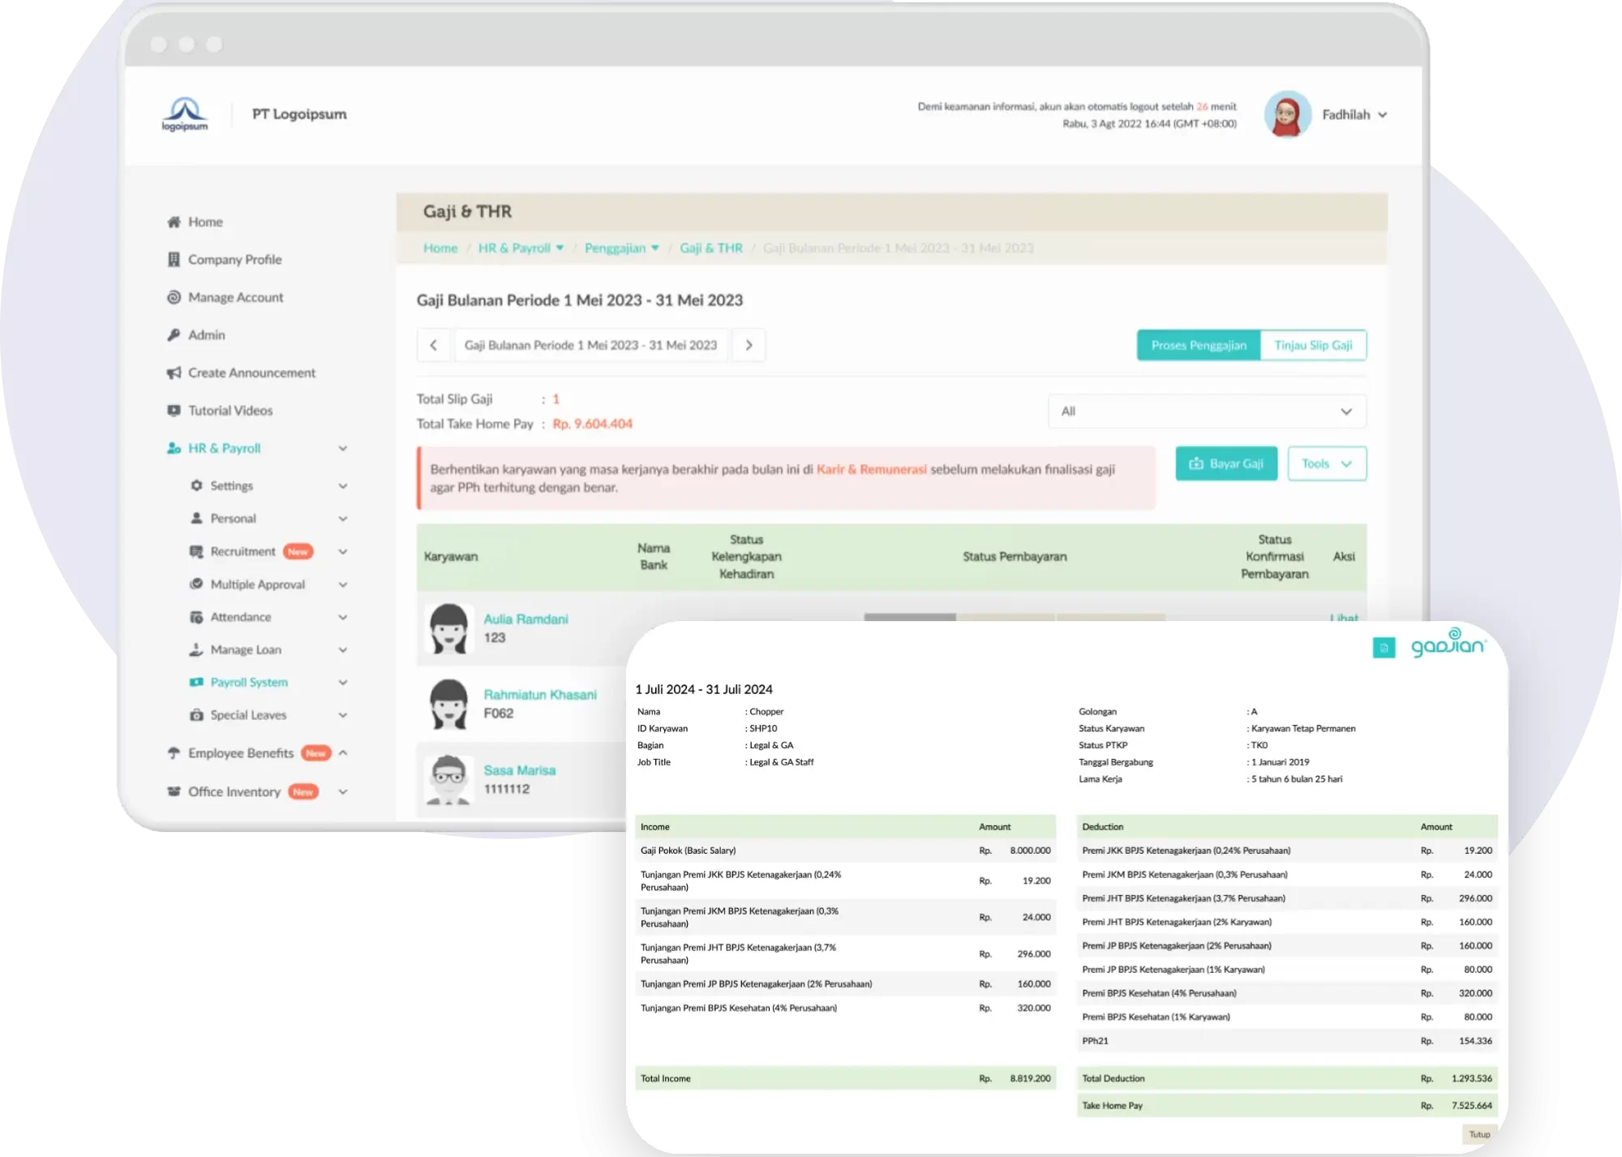Go to previous payroll period arrow

click(x=434, y=345)
